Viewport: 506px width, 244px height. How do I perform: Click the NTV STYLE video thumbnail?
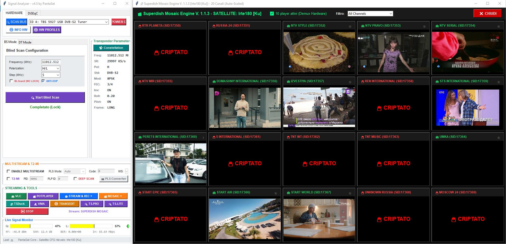pyautogui.click(x=319, y=52)
